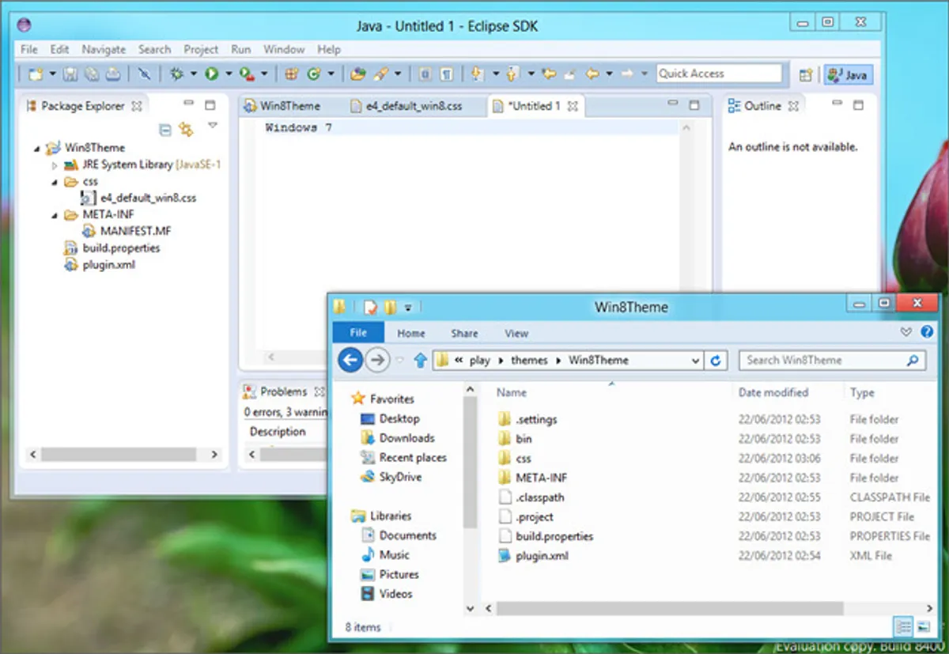
Task: Open the New wizard dropdown arrow
Action: [52, 74]
